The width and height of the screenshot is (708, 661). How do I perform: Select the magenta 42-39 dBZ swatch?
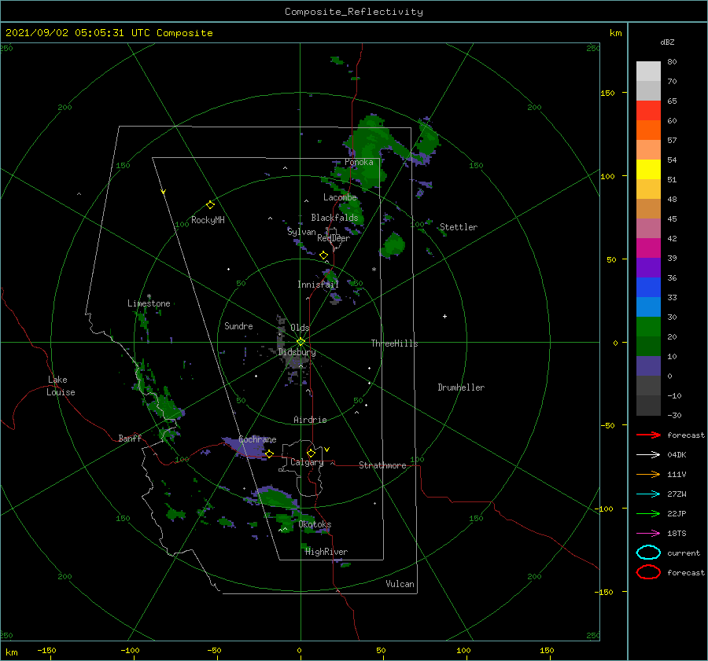pos(648,248)
